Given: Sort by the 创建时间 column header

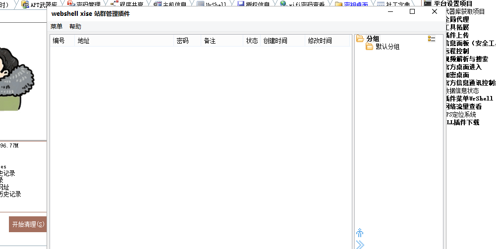Looking at the screenshot, I should 282,41.
